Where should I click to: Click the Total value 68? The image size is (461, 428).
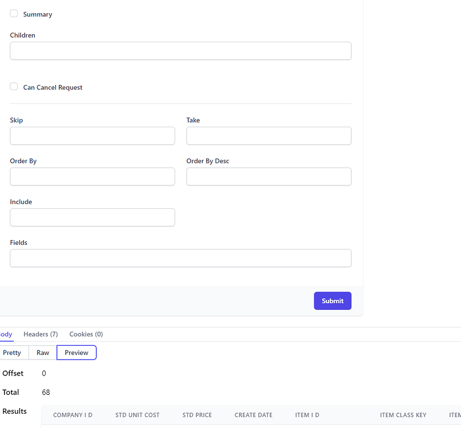(x=46, y=393)
